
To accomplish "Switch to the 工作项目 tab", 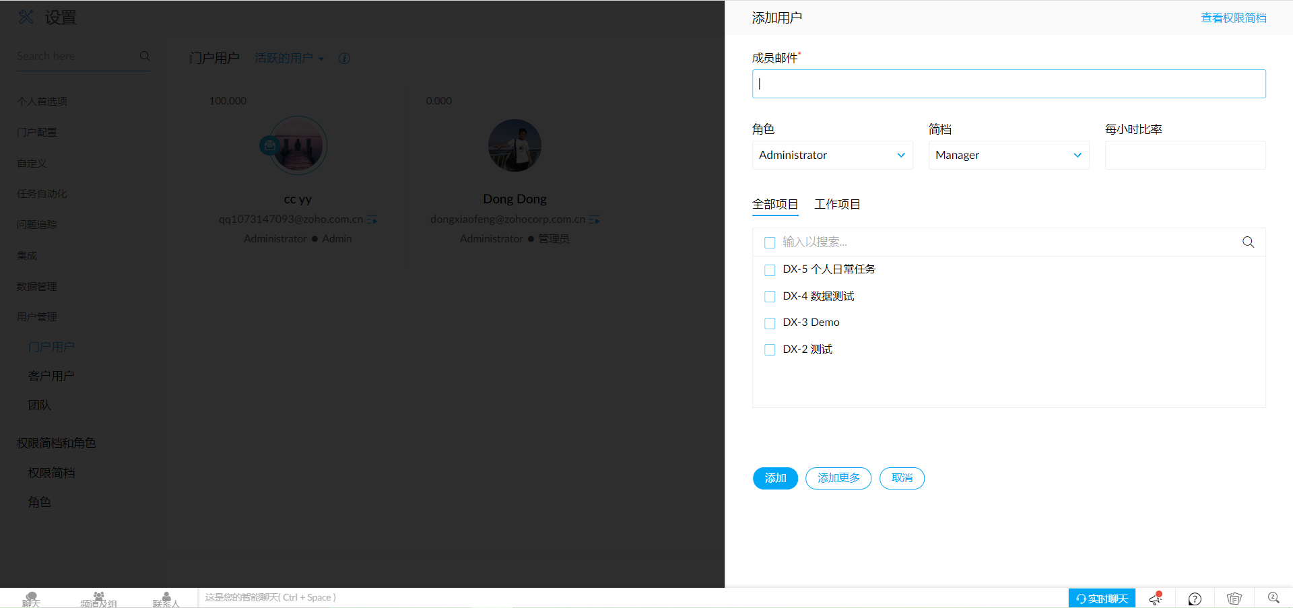I will [x=837, y=204].
